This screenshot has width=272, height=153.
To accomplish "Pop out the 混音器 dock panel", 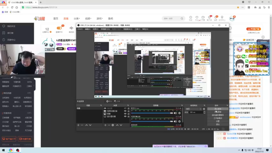I will pos(182,105).
